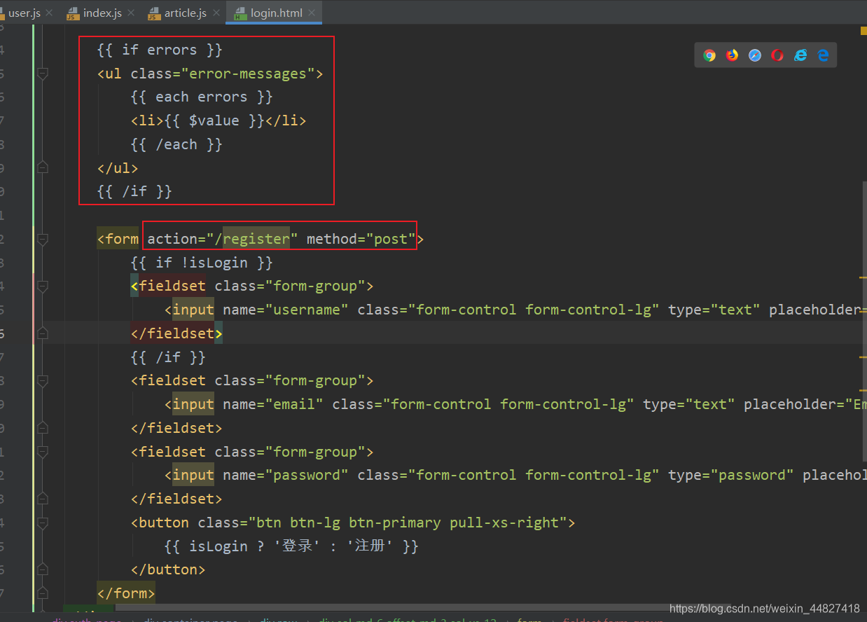The height and width of the screenshot is (622, 867).
Task: Click the yellow inspection status indicator at editor top-right
Action: click(863, 31)
